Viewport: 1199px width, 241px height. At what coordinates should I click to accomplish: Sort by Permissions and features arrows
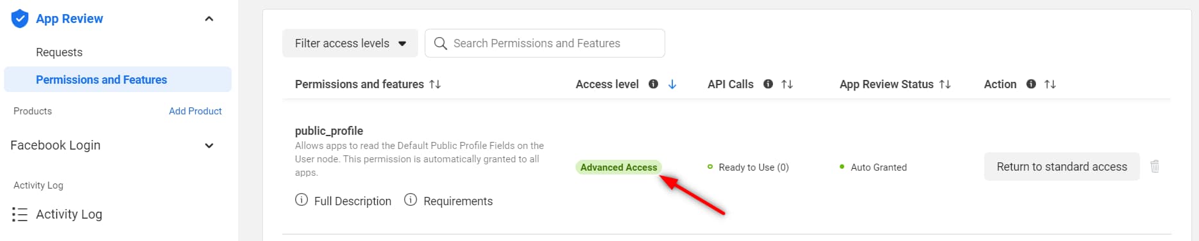pyautogui.click(x=435, y=84)
